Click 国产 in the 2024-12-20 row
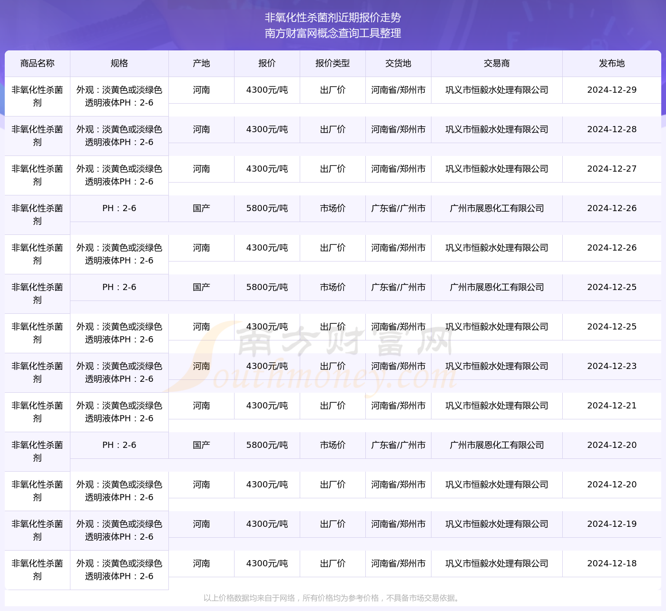This screenshot has height=611, width=666. (201, 445)
